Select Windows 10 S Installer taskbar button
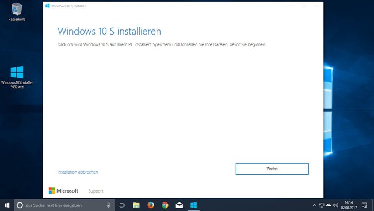374x211 pixels. pyautogui.click(x=194, y=205)
